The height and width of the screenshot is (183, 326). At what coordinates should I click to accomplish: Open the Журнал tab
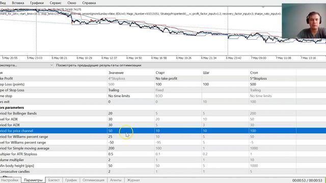[133, 180]
